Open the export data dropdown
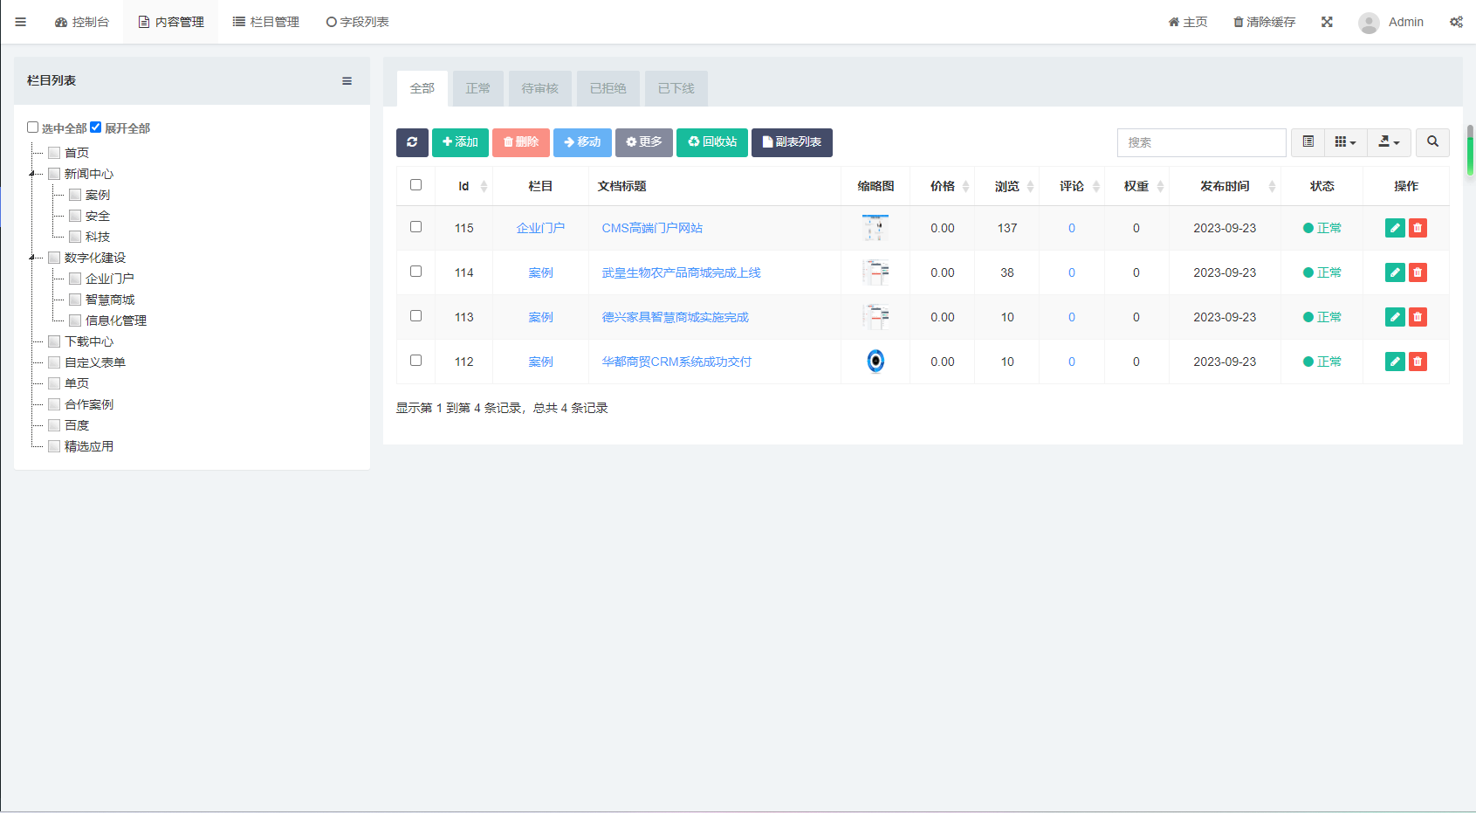 pos(1388,142)
